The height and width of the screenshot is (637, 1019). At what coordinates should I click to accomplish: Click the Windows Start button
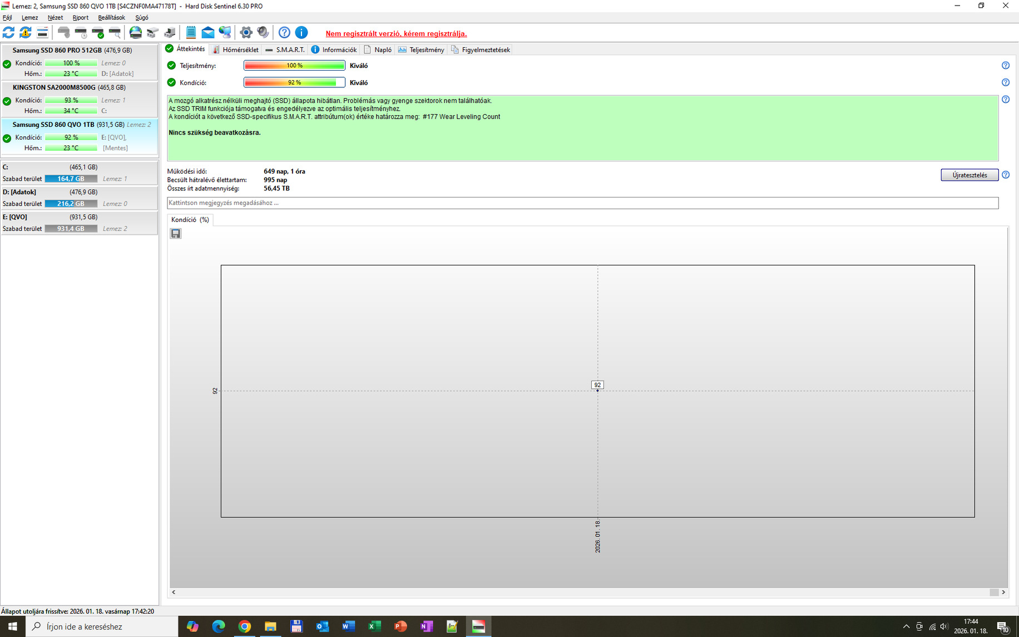[x=12, y=626]
